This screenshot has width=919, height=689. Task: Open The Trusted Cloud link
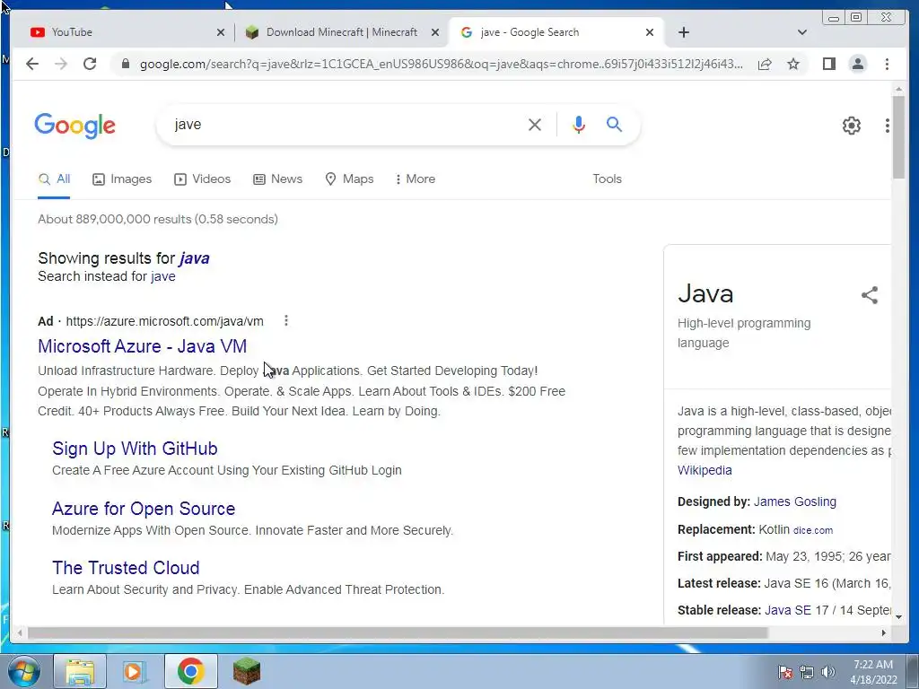coord(126,568)
